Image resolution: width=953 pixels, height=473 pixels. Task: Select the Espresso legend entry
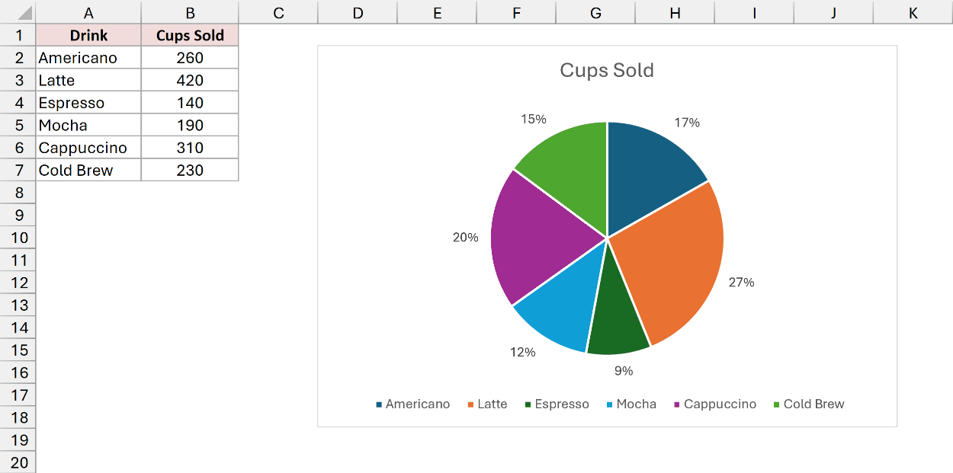557,404
